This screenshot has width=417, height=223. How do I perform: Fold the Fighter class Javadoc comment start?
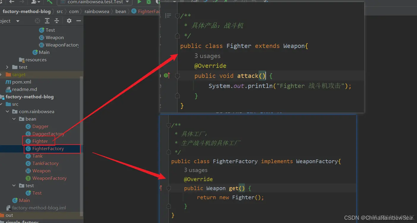tap(177, 16)
